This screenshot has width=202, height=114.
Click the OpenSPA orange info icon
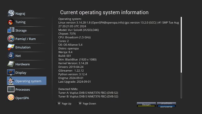coord(11,98)
